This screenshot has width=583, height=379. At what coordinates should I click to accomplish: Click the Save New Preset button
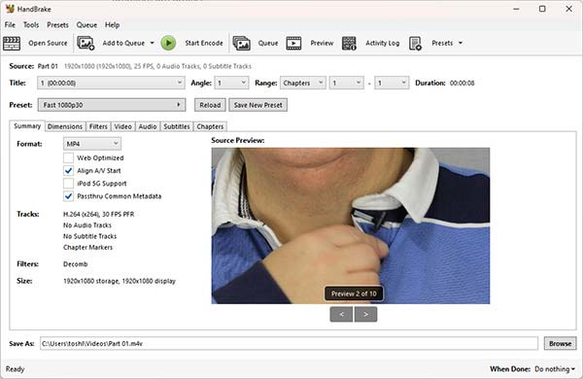258,105
